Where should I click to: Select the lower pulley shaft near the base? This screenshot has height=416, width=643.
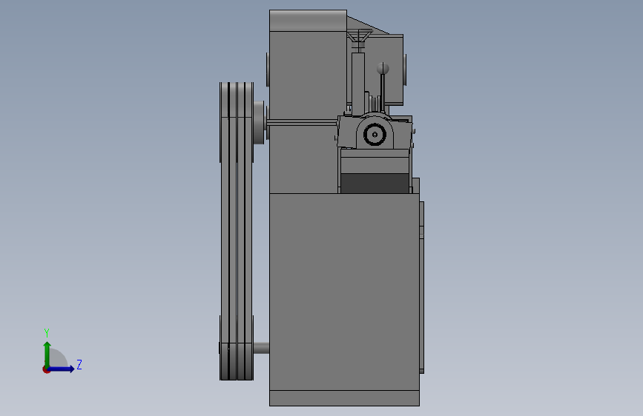[261, 349]
